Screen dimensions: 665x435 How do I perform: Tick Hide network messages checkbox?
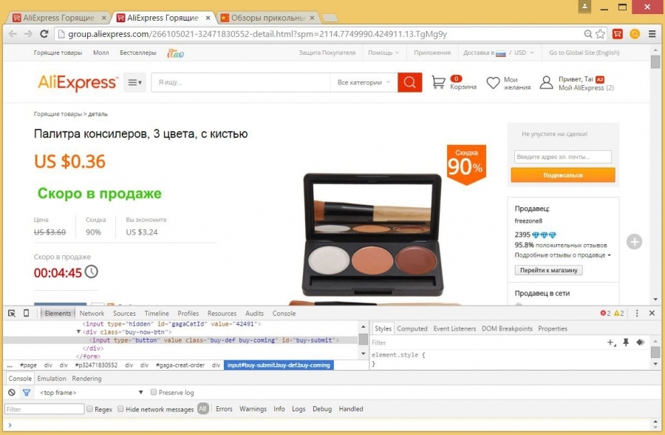pyautogui.click(x=120, y=409)
